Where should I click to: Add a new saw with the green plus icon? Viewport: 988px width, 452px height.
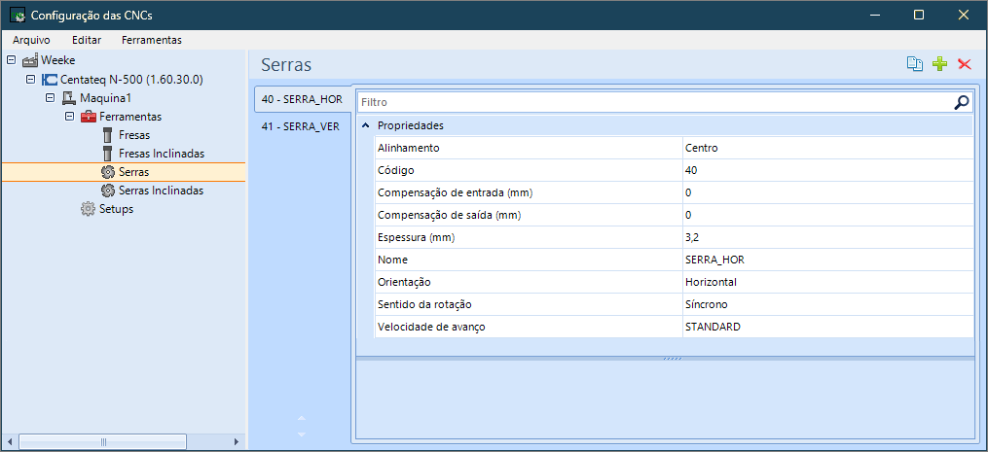(939, 64)
